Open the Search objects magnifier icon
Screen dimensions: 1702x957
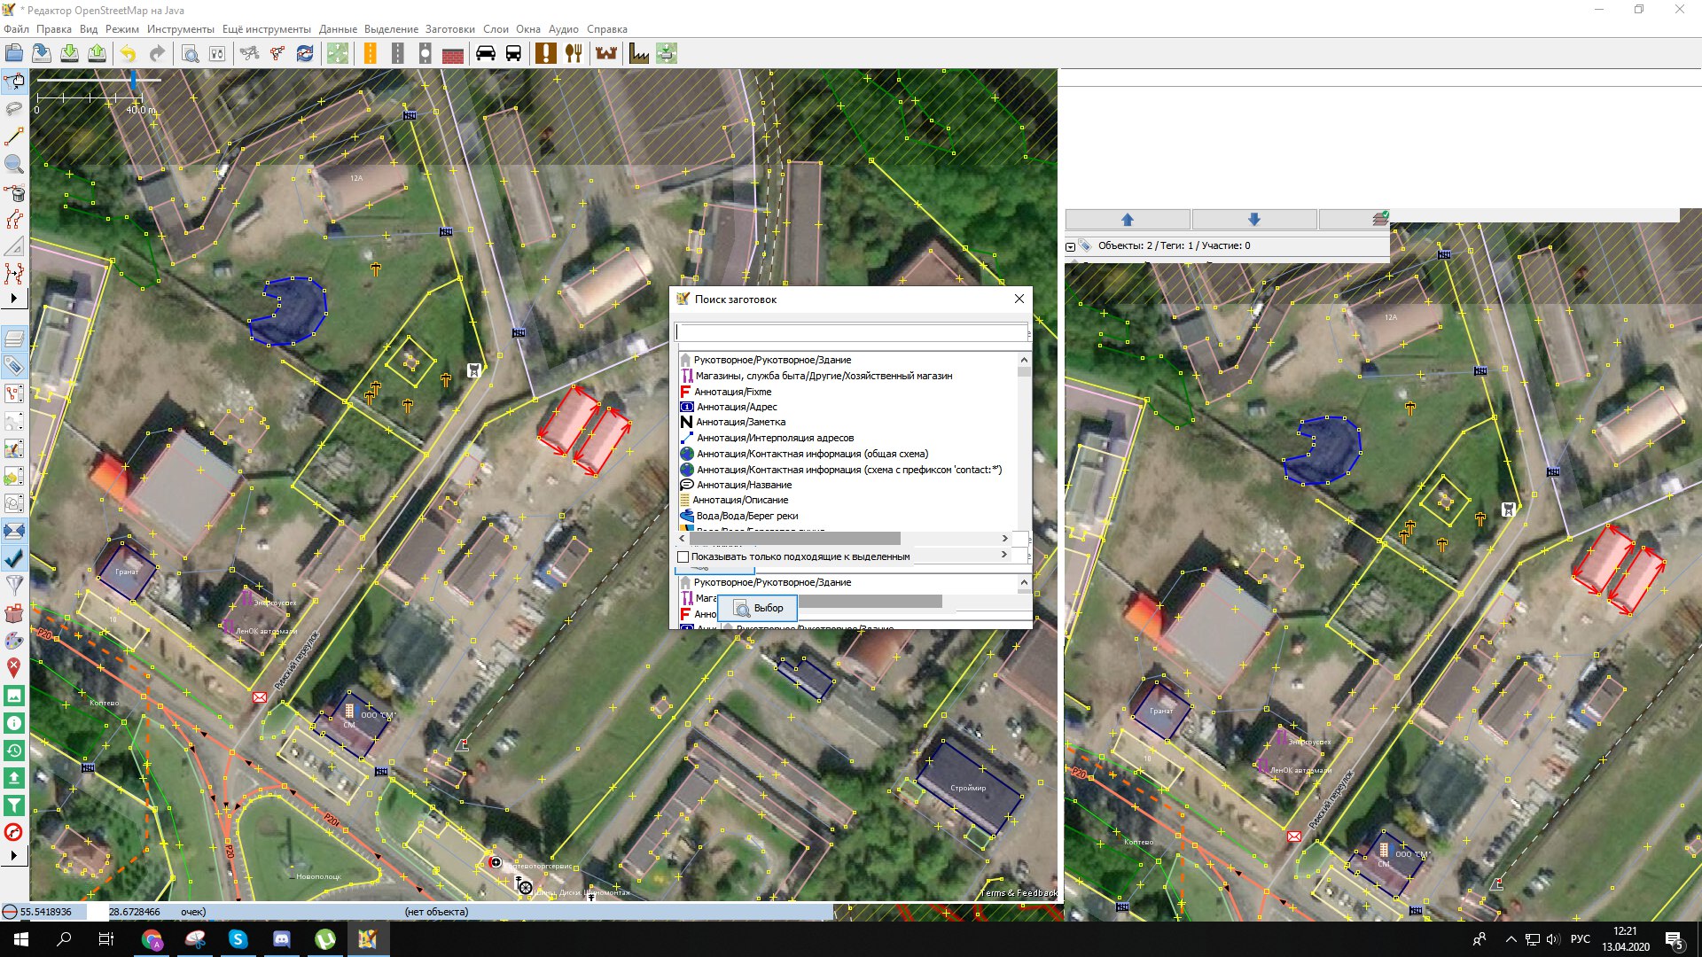tap(190, 53)
